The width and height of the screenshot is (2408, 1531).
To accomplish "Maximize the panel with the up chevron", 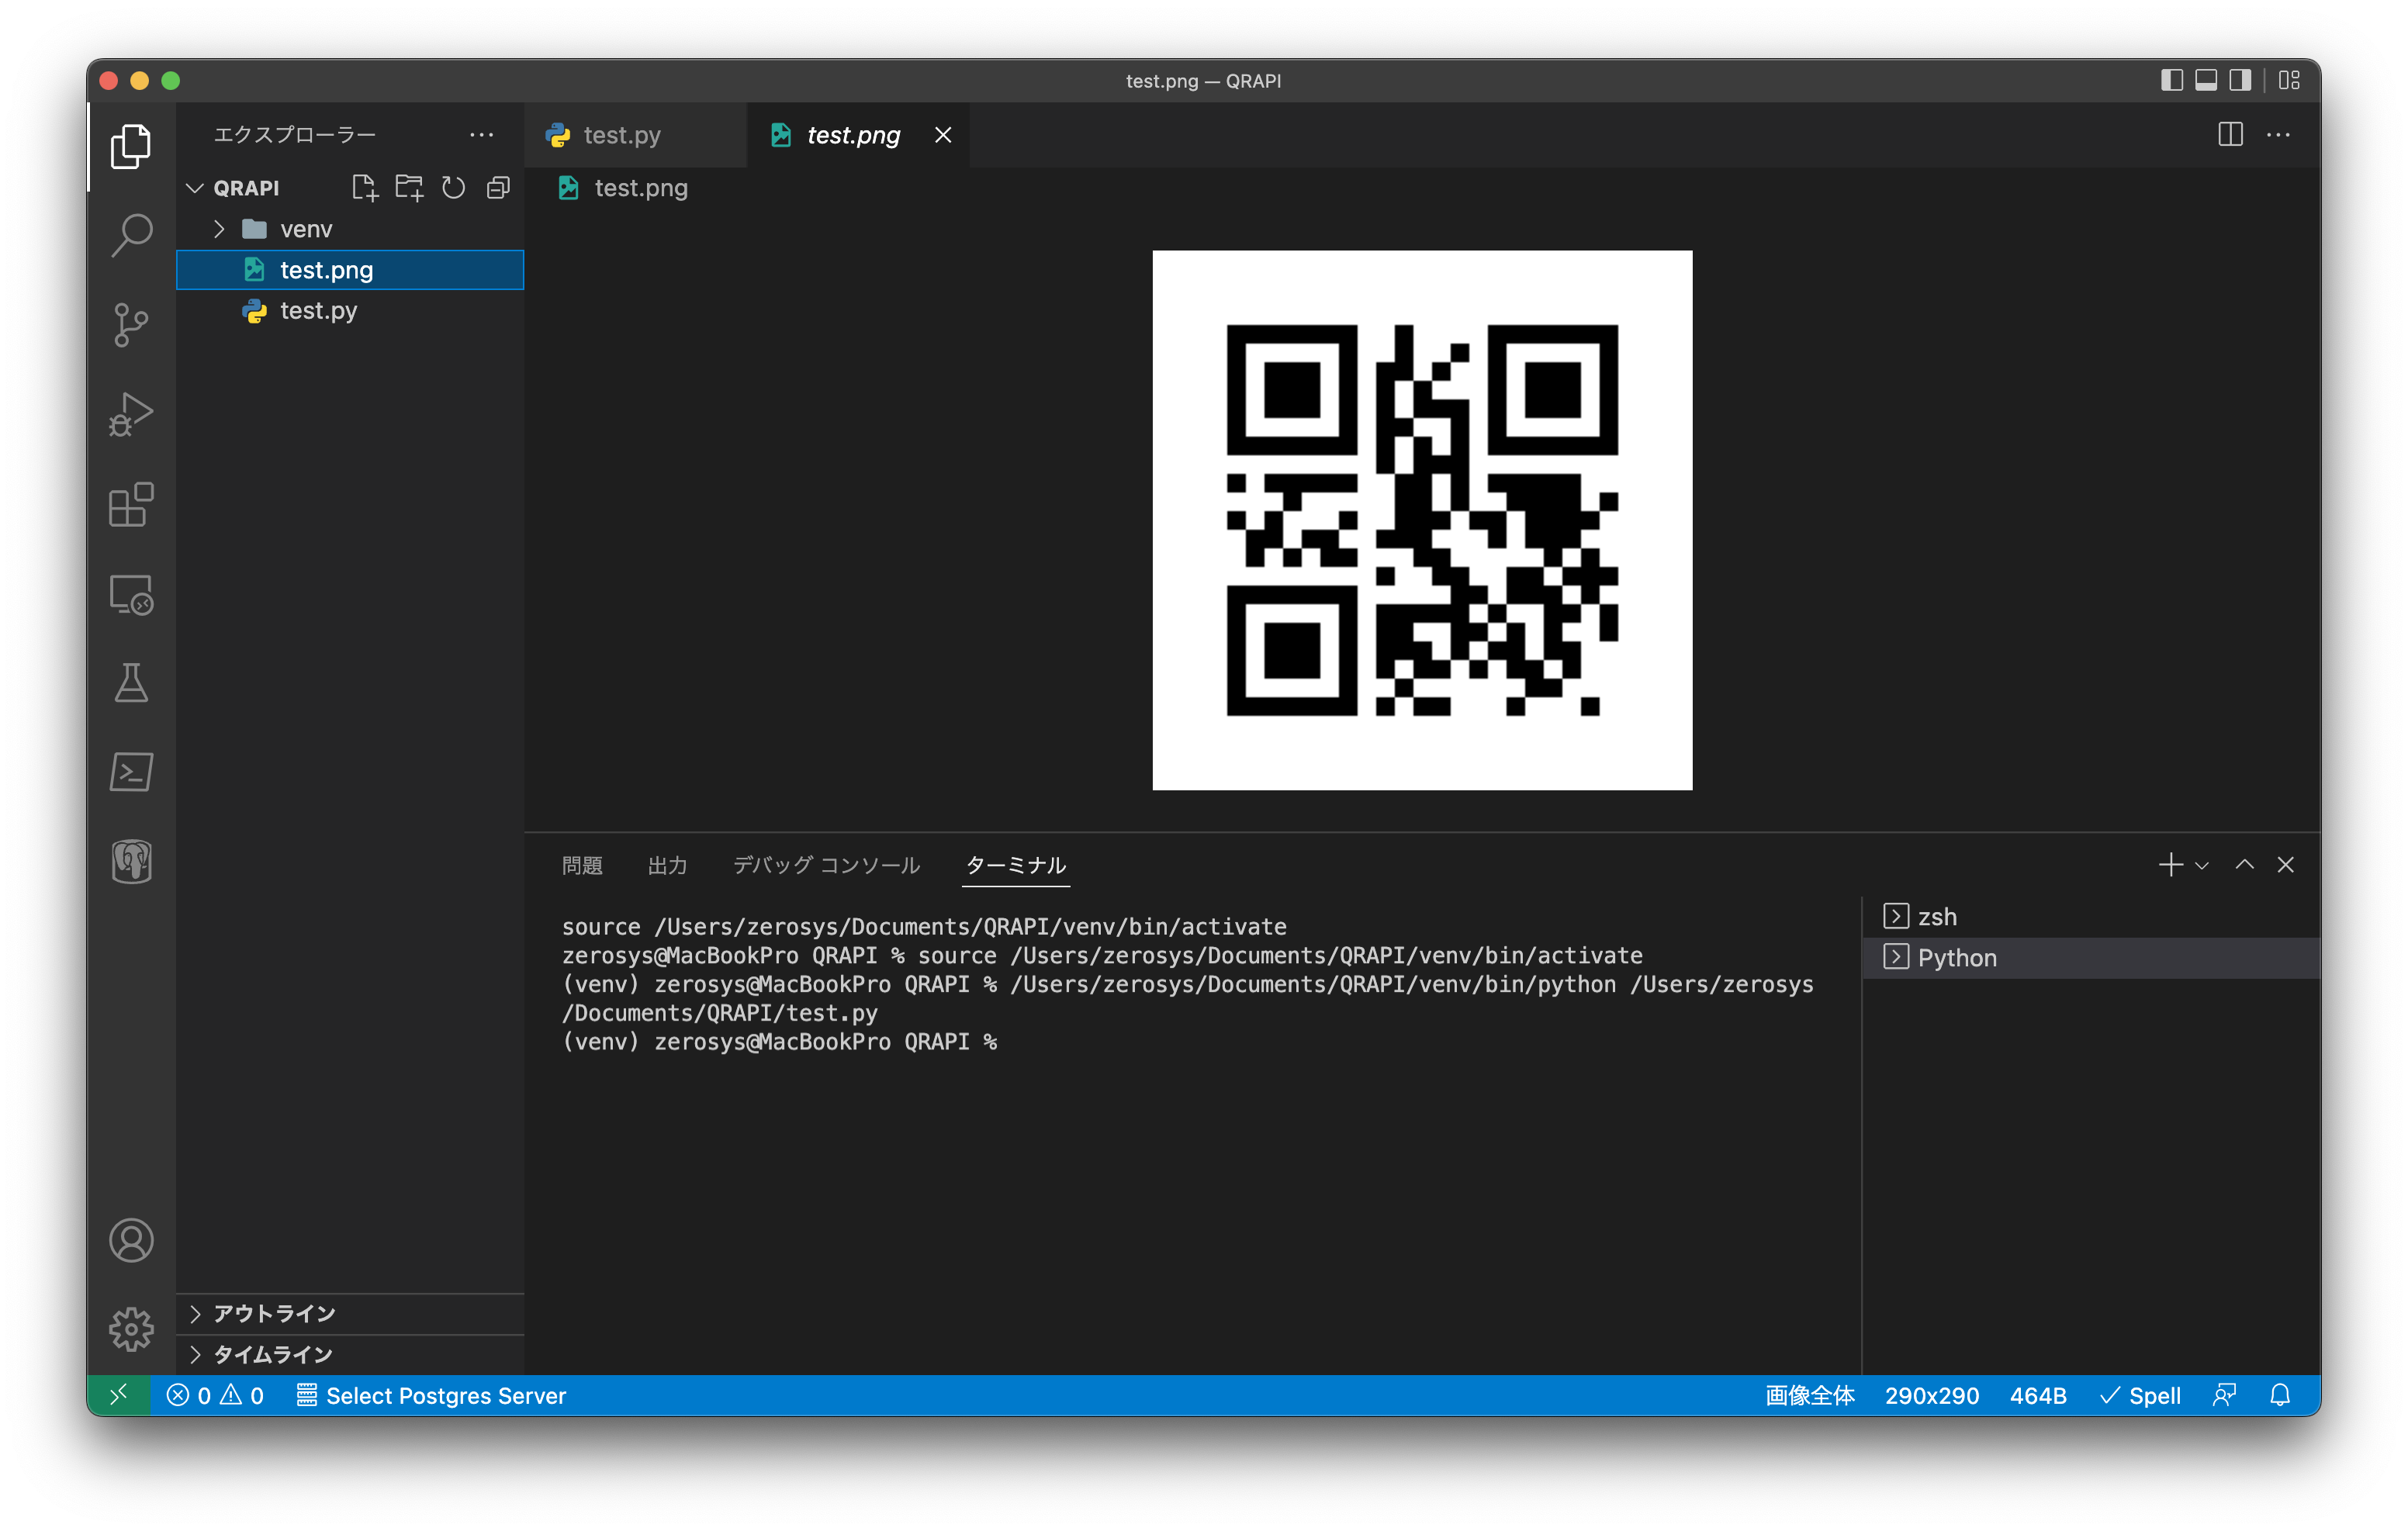I will pos(2244,865).
